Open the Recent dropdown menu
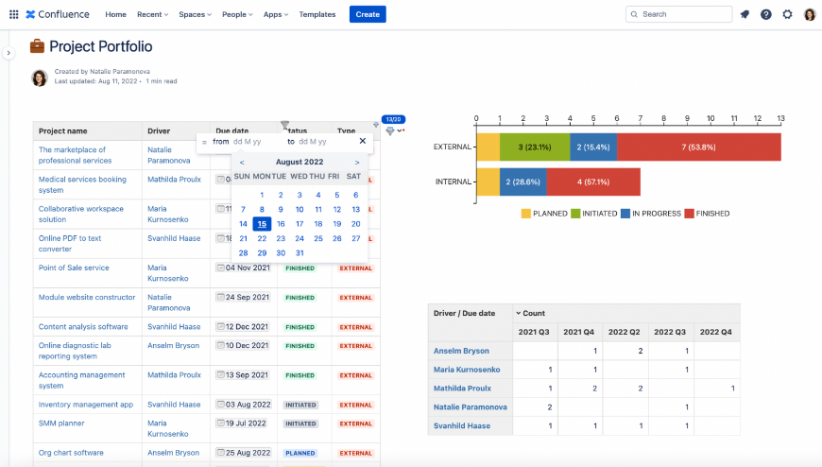This screenshot has width=822, height=467. (x=152, y=14)
